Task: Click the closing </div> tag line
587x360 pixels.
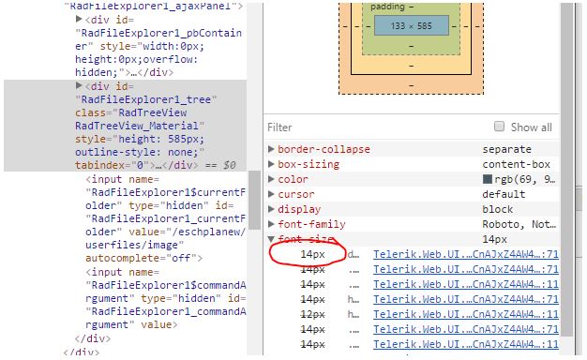Action: coord(93,338)
